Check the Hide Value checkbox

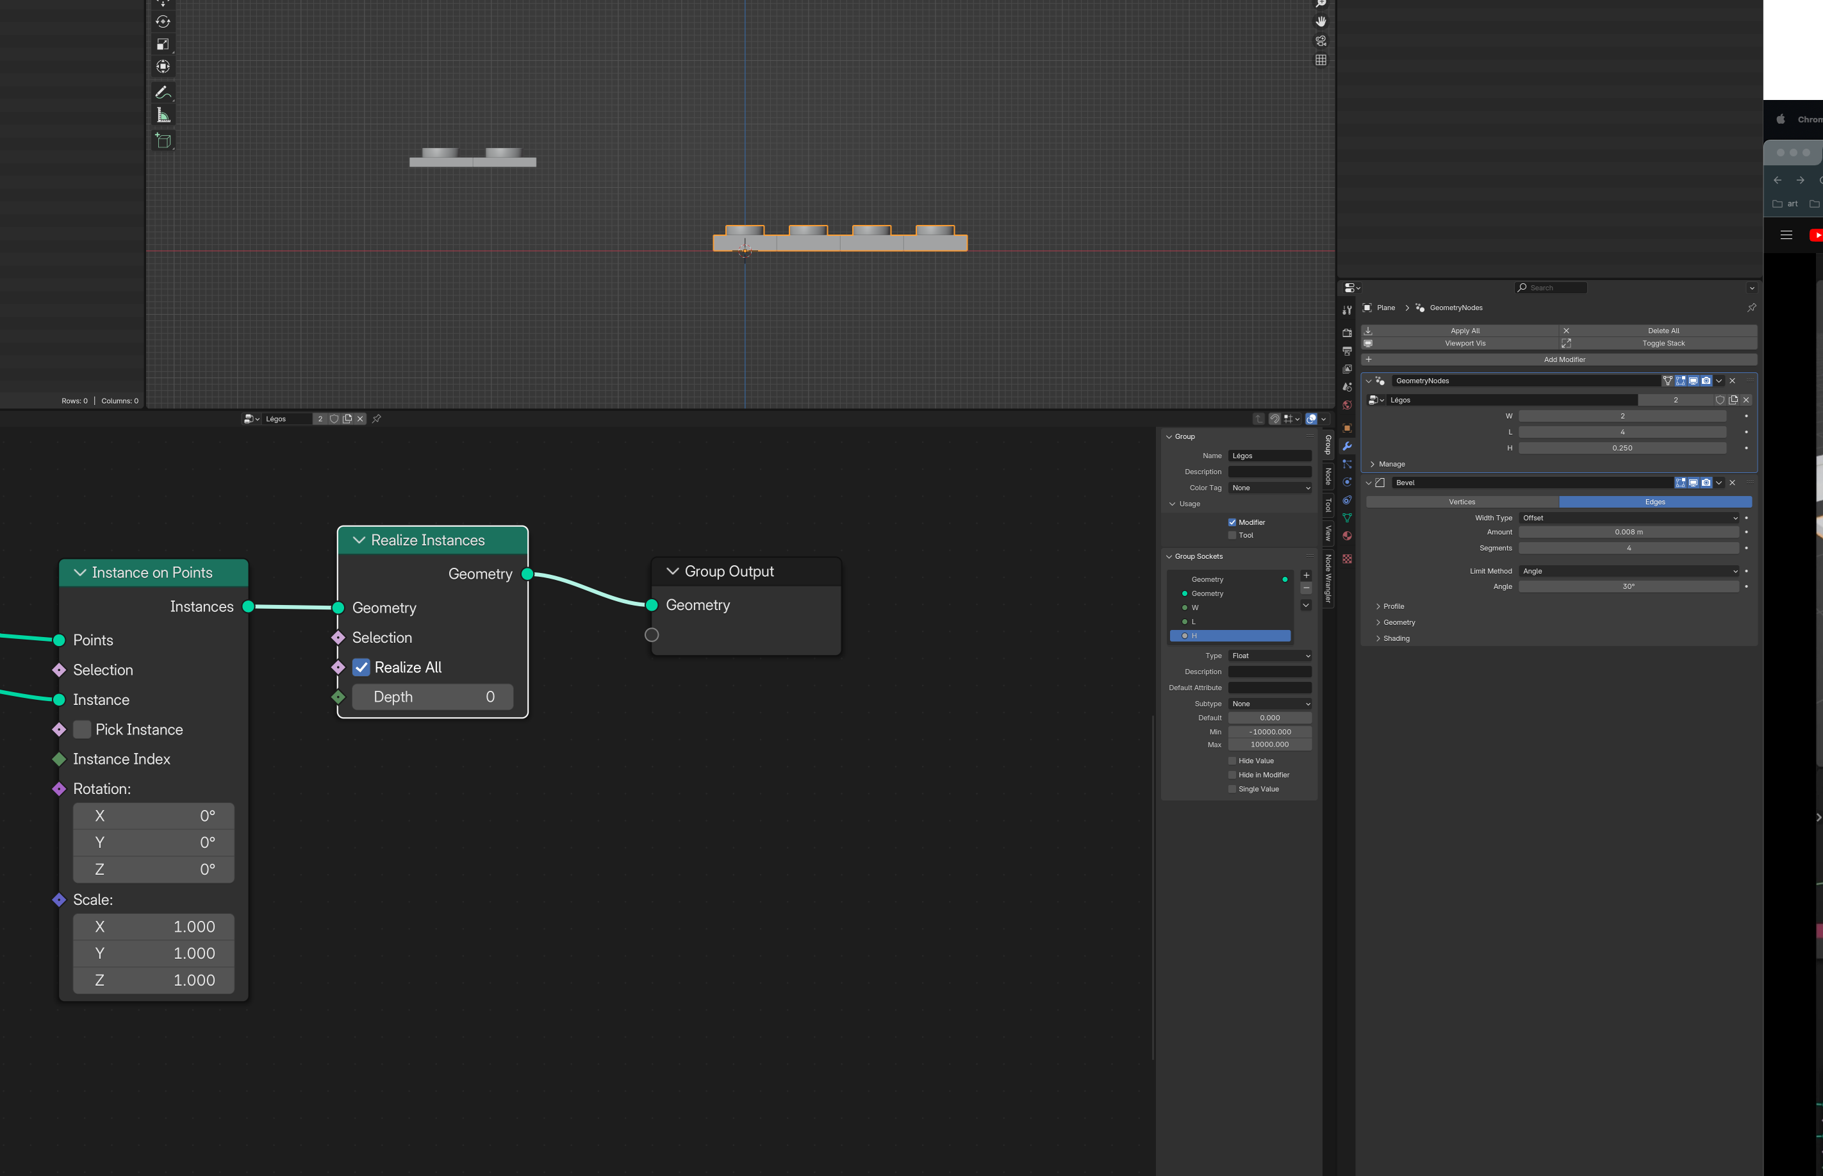[x=1232, y=761]
